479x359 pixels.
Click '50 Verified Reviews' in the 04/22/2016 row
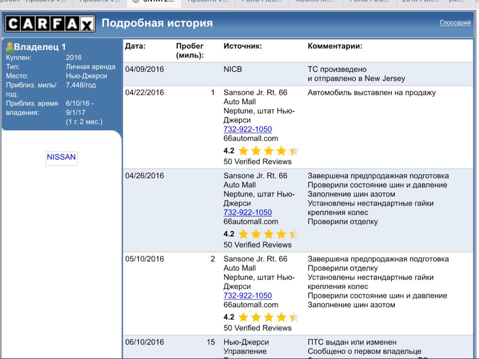257,162
